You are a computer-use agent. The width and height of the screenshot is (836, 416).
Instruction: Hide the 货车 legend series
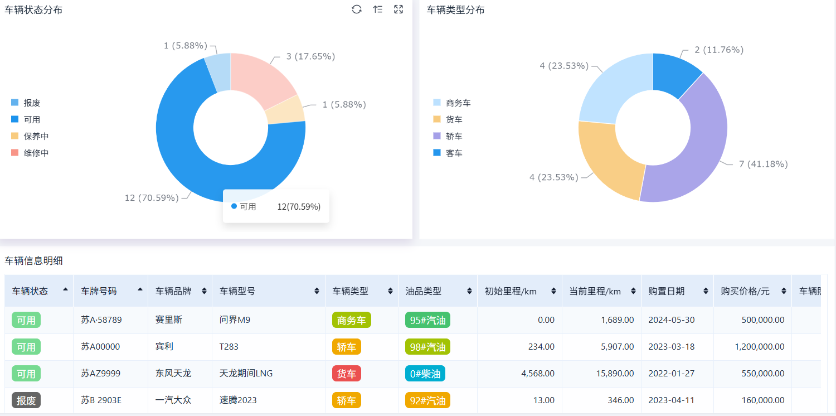pos(448,119)
